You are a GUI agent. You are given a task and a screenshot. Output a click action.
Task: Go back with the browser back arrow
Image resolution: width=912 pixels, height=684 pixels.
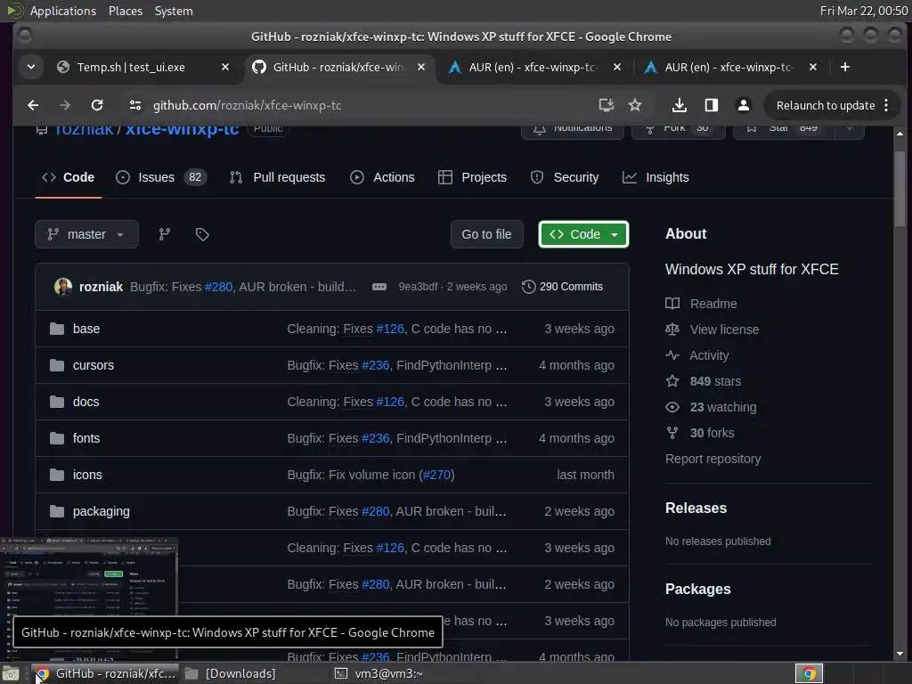coord(33,105)
